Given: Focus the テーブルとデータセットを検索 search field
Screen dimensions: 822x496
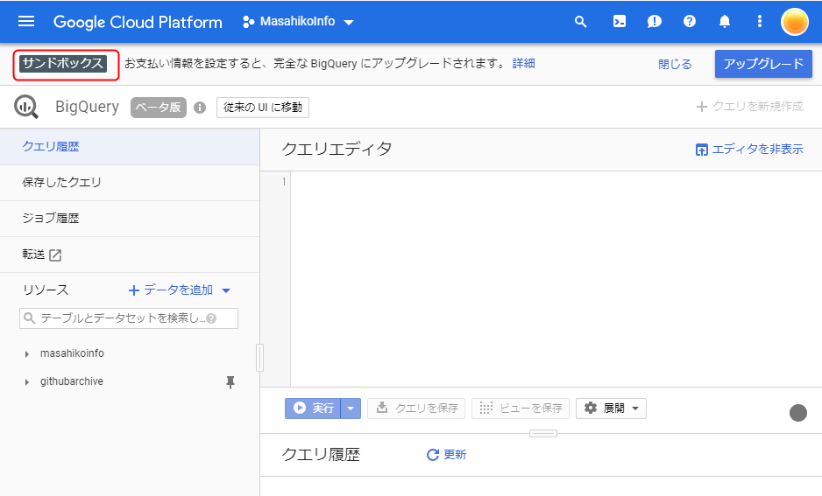Looking at the screenshot, I should 129,318.
